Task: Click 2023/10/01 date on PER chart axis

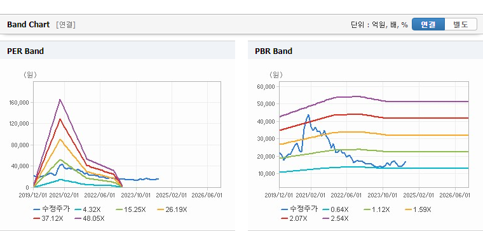Action: point(136,195)
